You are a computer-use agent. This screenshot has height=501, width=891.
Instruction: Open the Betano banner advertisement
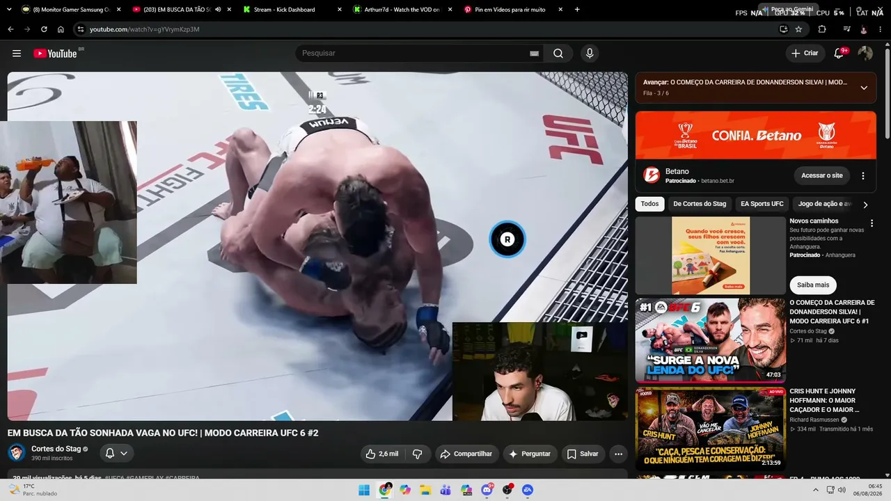coord(756,135)
